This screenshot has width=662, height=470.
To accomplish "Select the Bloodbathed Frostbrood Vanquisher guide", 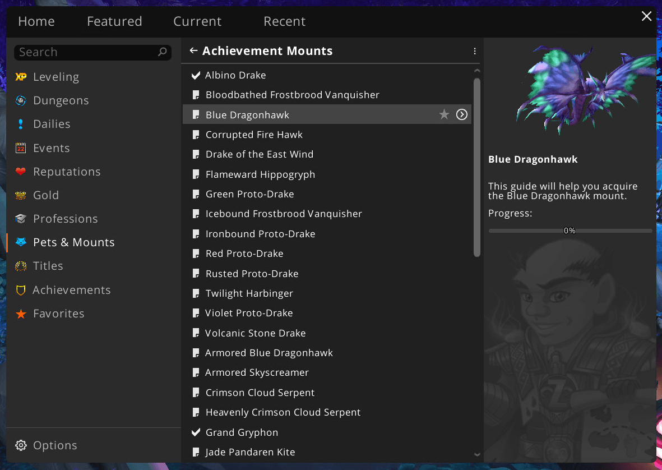I will (x=327, y=95).
